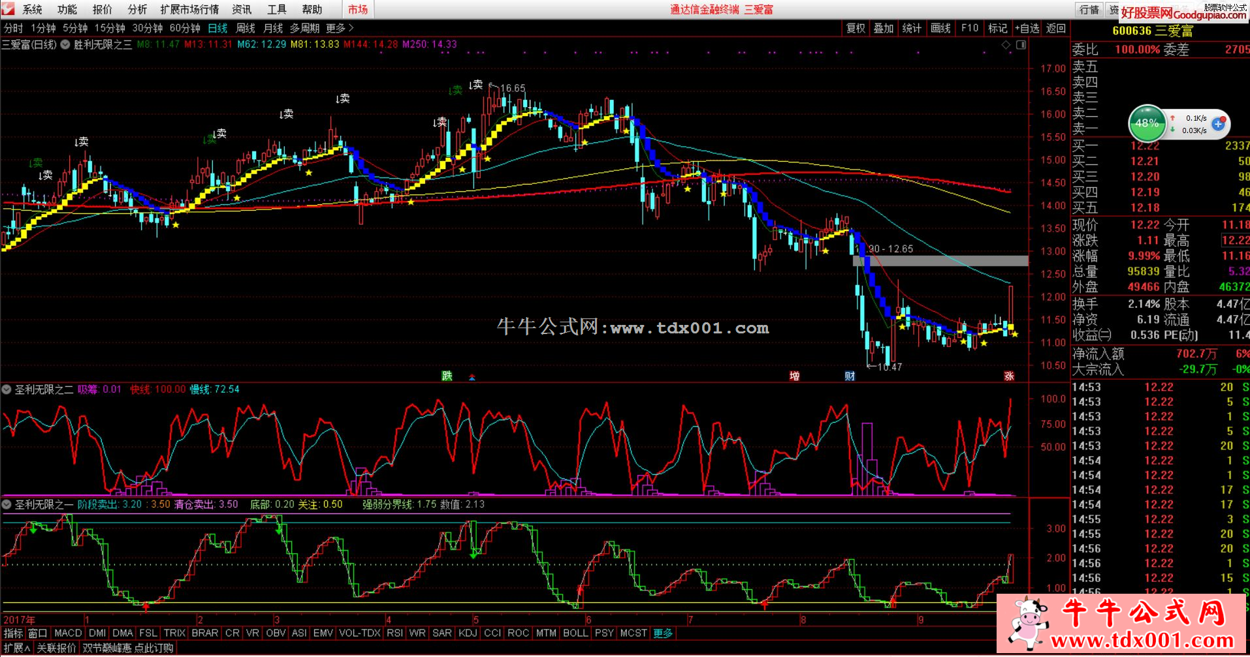Select the 日线 timeframe

click(x=217, y=28)
